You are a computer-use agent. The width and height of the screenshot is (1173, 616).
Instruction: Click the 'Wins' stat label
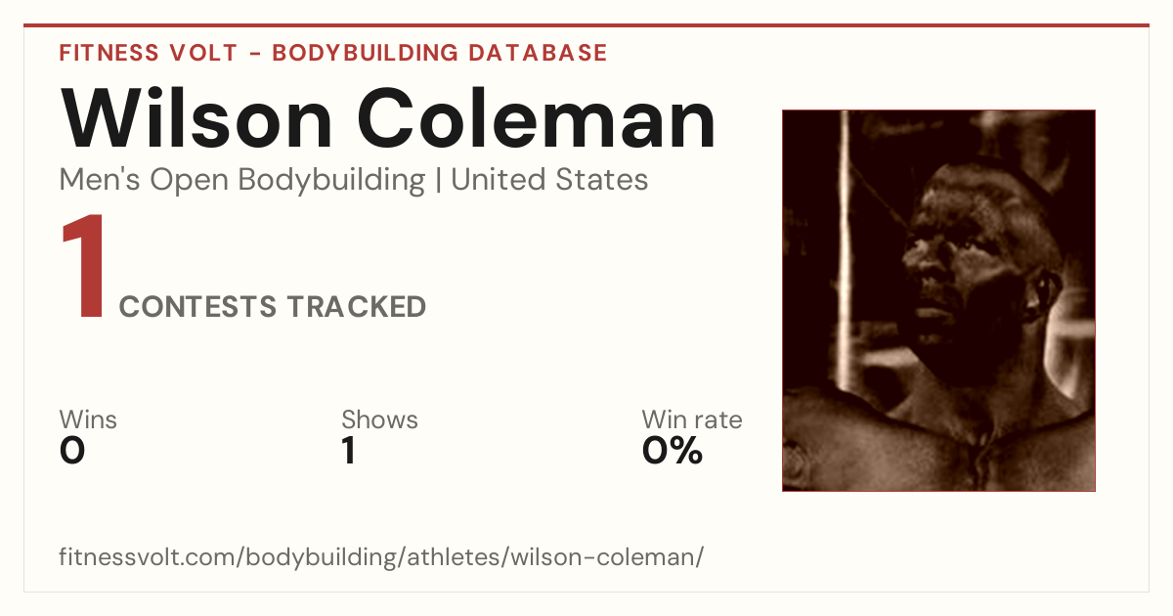(88, 419)
